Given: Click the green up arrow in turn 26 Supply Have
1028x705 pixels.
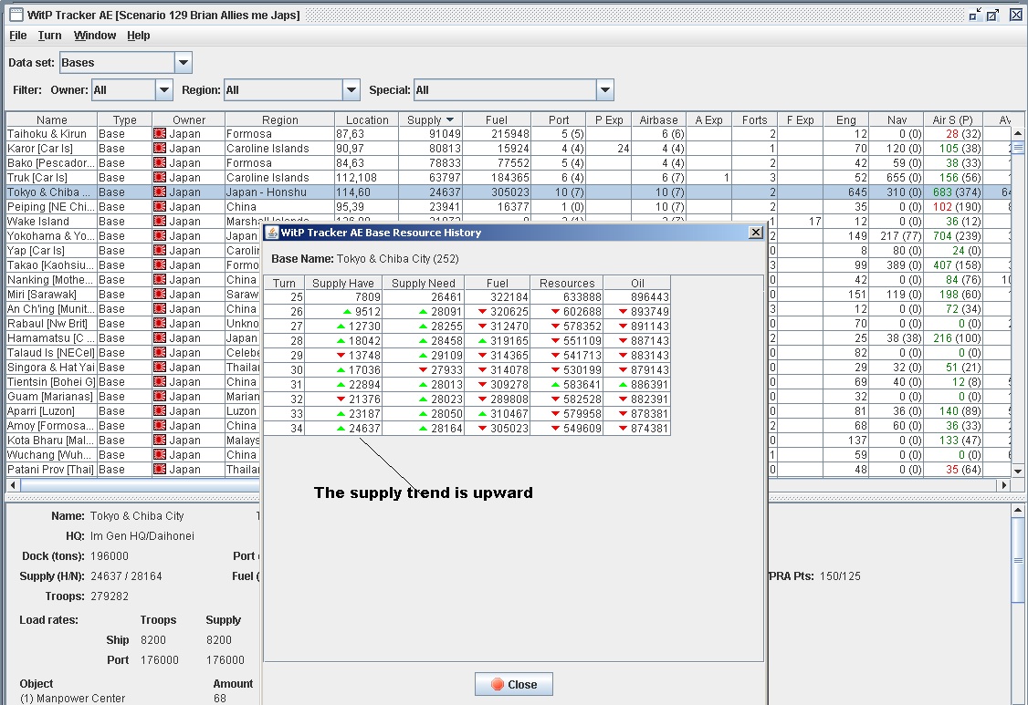Looking at the screenshot, I should tap(348, 312).
